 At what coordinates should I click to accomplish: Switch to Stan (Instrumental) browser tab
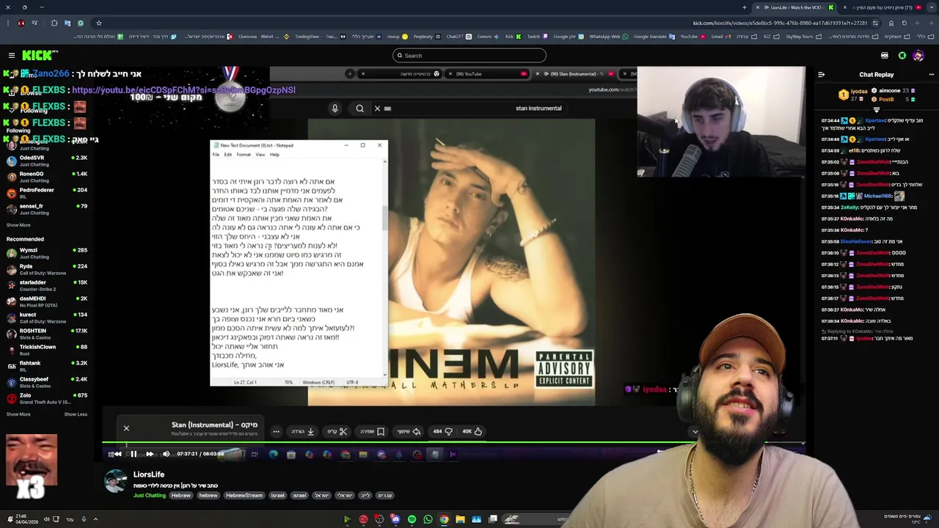pyautogui.click(x=574, y=74)
